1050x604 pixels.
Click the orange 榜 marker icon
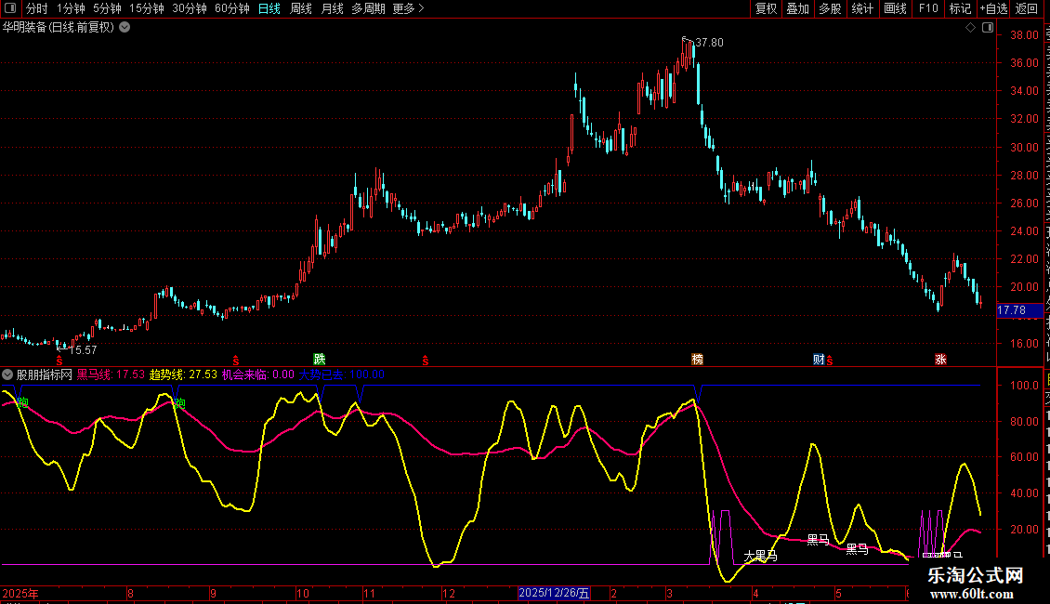[697, 359]
